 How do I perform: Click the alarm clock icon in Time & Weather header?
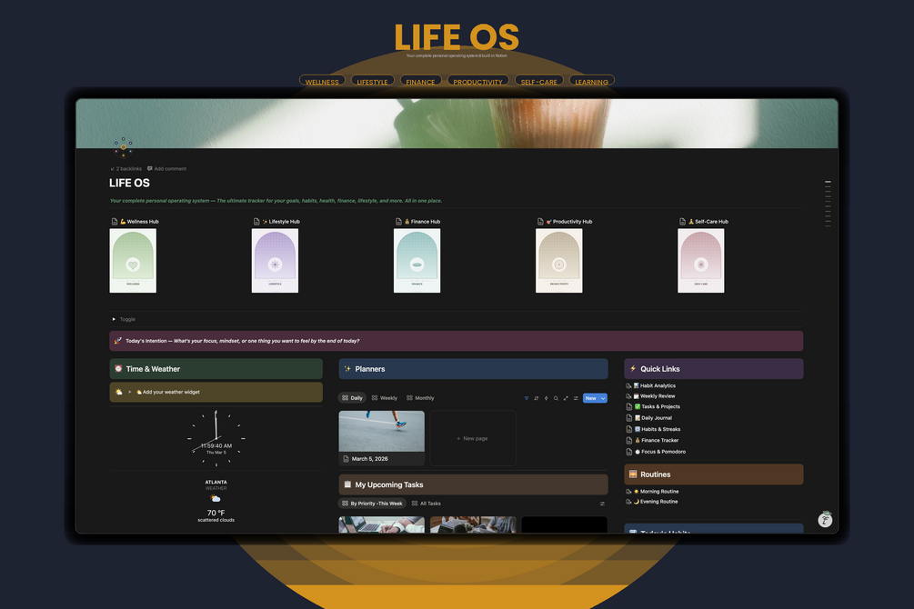click(x=118, y=369)
